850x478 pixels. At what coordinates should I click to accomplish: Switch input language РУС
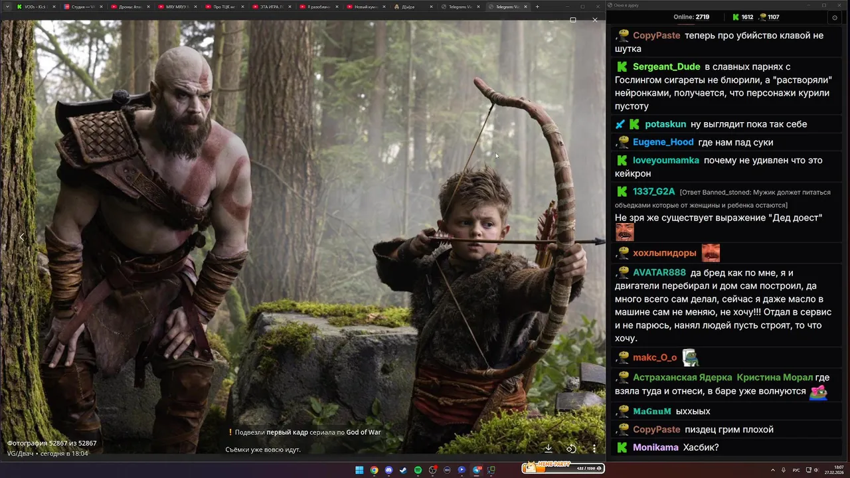point(796,470)
